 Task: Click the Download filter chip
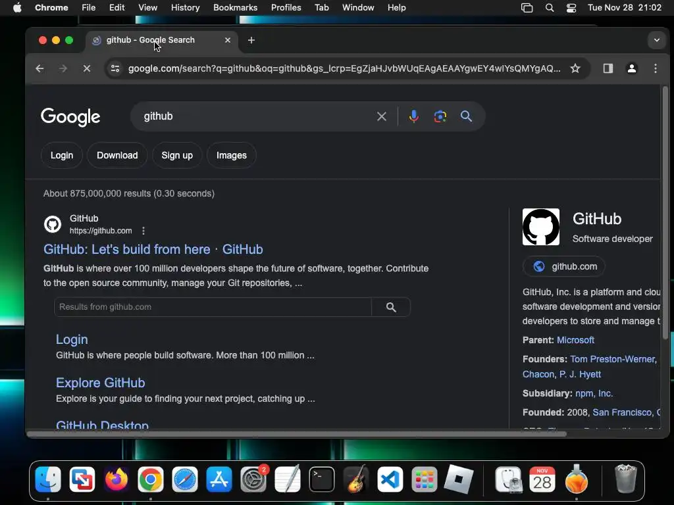pyautogui.click(x=117, y=155)
